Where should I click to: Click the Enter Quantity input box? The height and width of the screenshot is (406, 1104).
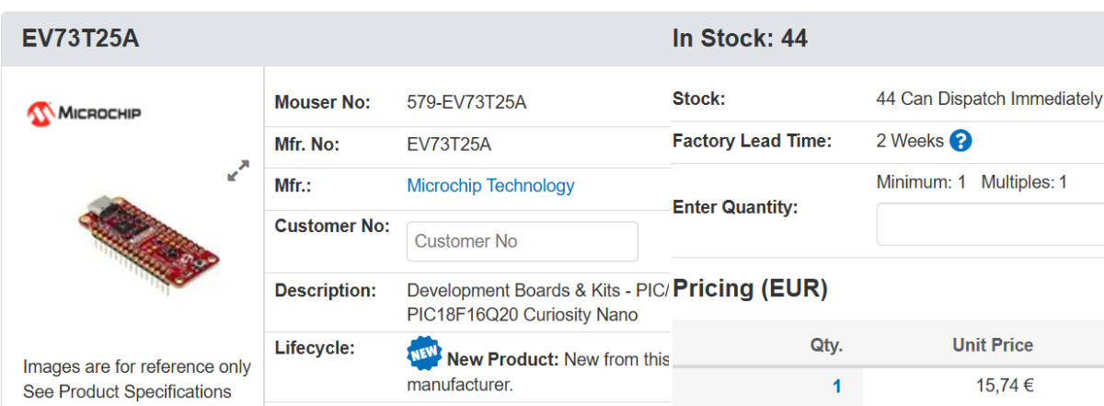pyautogui.click(x=990, y=225)
